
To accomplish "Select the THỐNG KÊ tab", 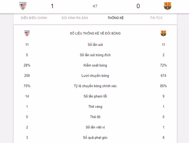I will (116, 18).
